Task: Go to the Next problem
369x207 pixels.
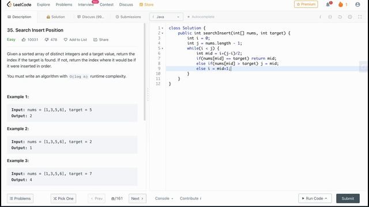Action: point(137,198)
